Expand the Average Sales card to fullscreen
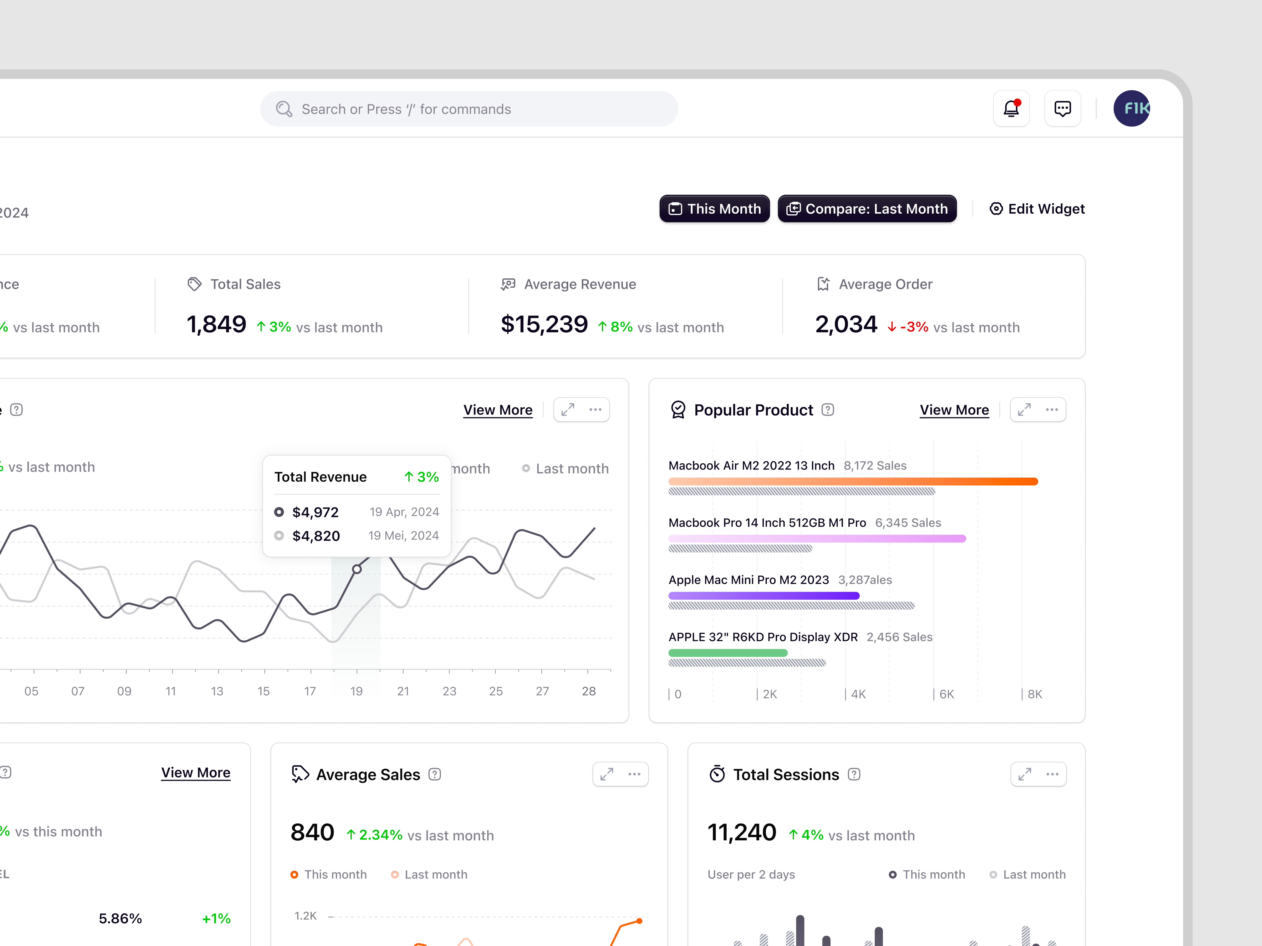Viewport: 1262px width, 946px height. coord(607,774)
